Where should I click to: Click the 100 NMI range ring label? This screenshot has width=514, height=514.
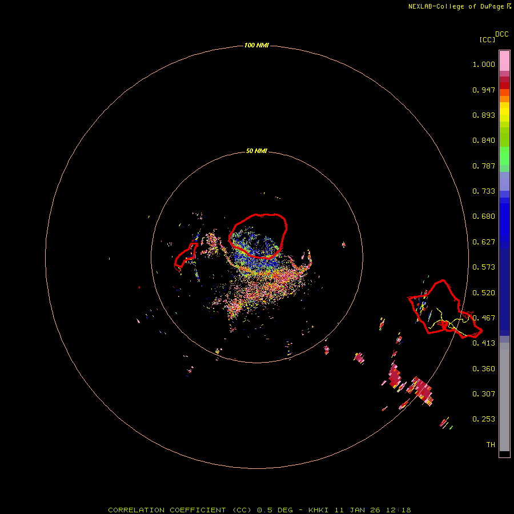256,45
